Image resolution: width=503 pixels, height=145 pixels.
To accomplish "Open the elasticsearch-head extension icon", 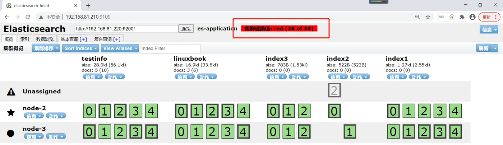I will point(452,17).
